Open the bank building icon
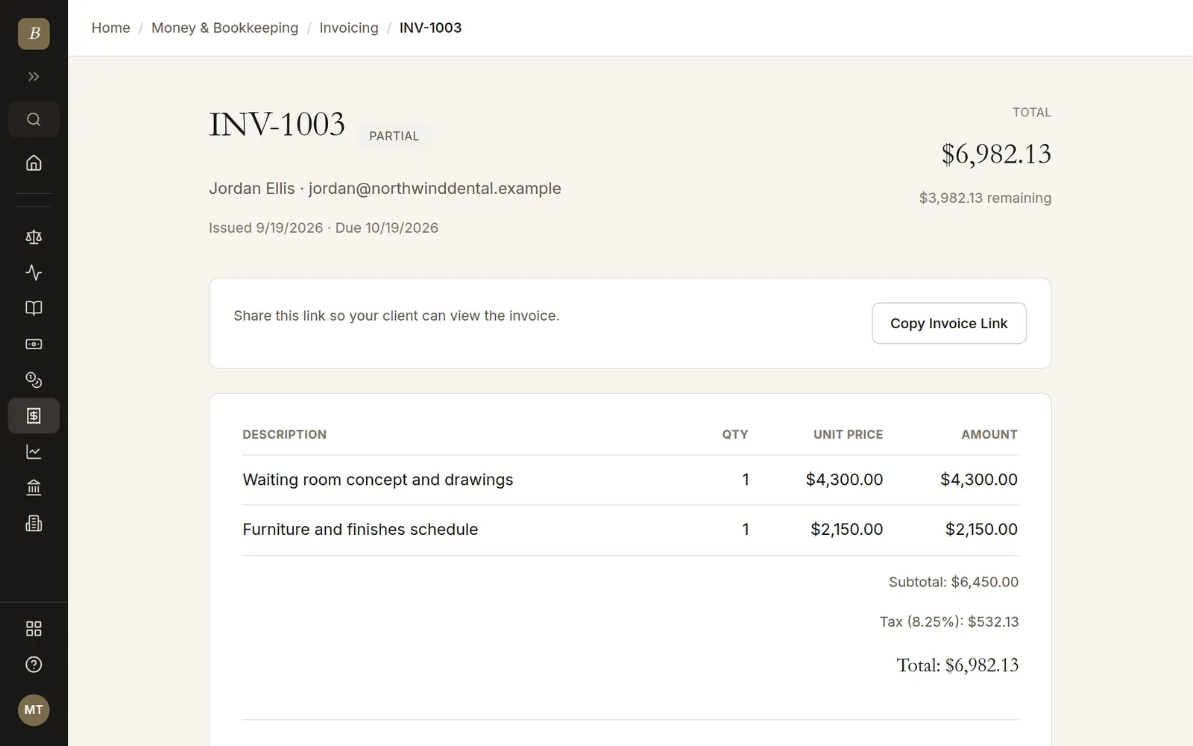Viewport: 1193px width, 746px height. [x=34, y=487]
